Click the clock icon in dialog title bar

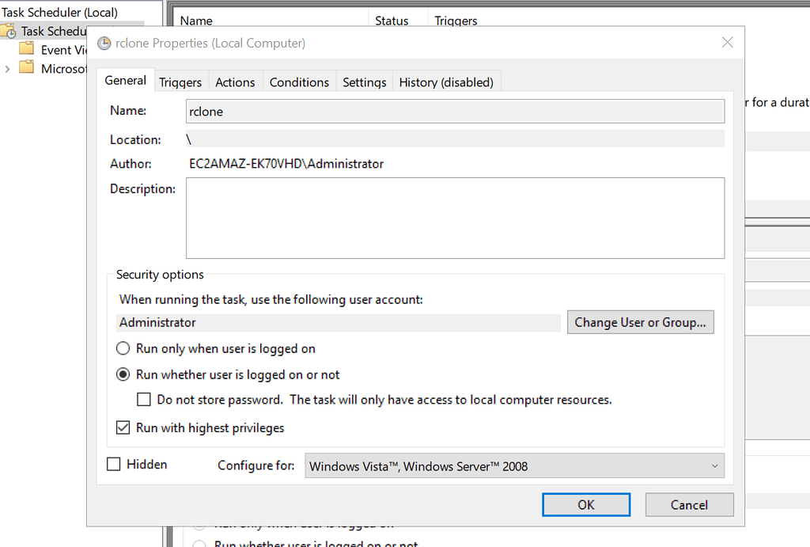pyautogui.click(x=104, y=43)
